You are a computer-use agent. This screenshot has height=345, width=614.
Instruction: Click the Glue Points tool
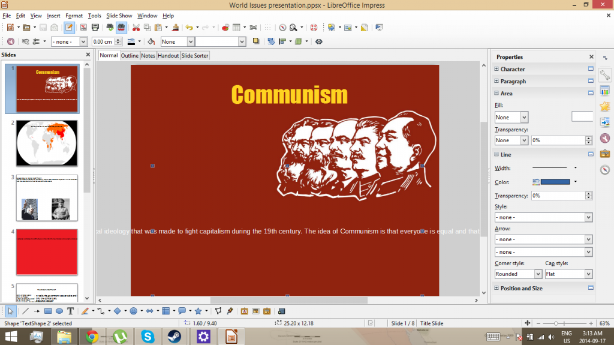pos(230,311)
